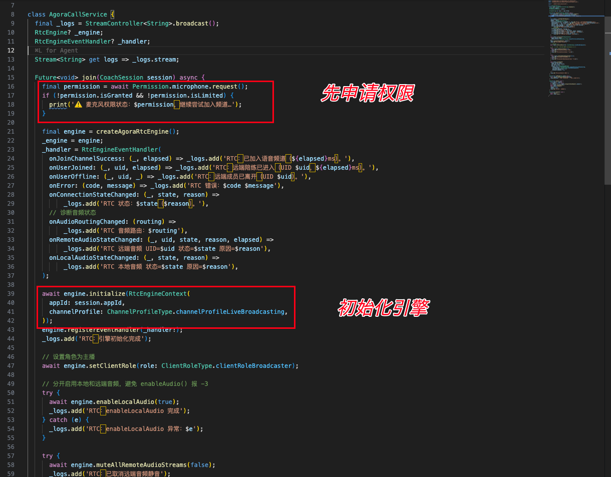611x477 pixels.
Task: Click the CoachSession parameter type
Action: pos(121,78)
